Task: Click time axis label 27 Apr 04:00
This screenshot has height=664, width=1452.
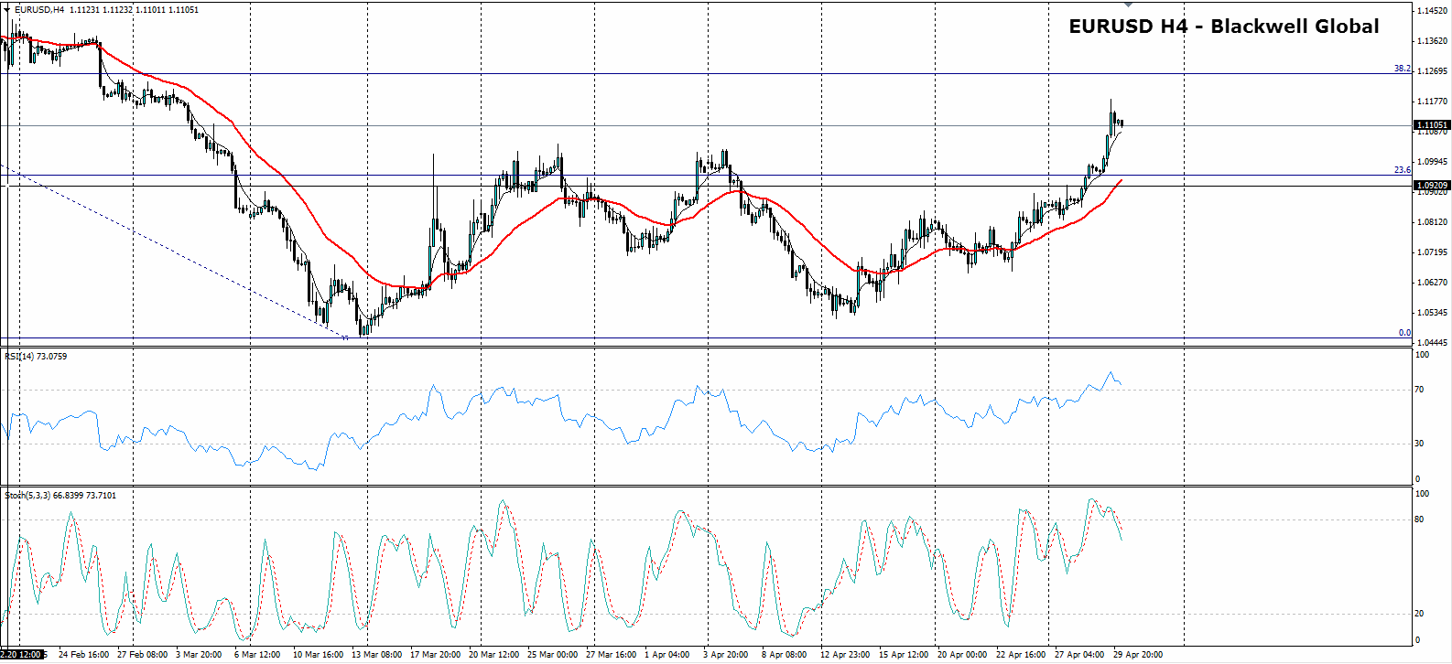Action: tap(1079, 655)
